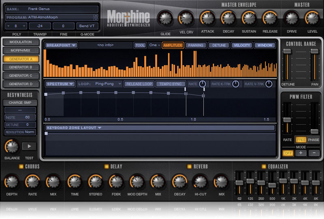The image size is (324, 219).
Task: Click the Reverb Hi-Cut knob
Action: pos(199,182)
